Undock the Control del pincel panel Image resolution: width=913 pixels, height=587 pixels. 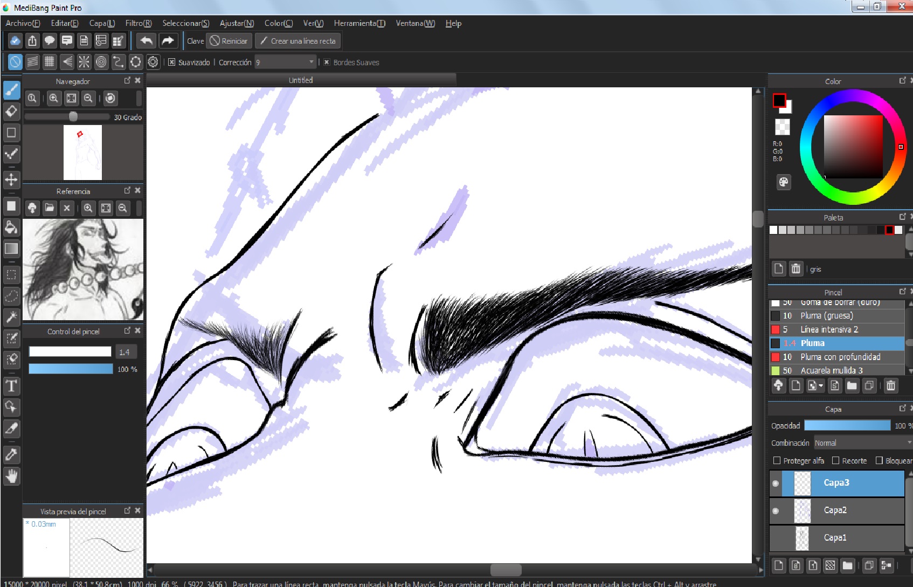[x=127, y=330]
